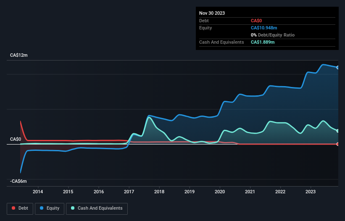Screen dimensions: 345x221
Task: Toggle the Equity series legend button
Action: [x=50, y=208]
